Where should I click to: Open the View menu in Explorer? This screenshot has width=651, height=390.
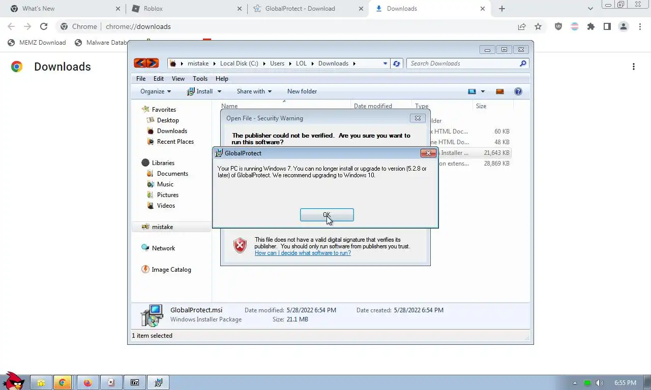point(178,79)
